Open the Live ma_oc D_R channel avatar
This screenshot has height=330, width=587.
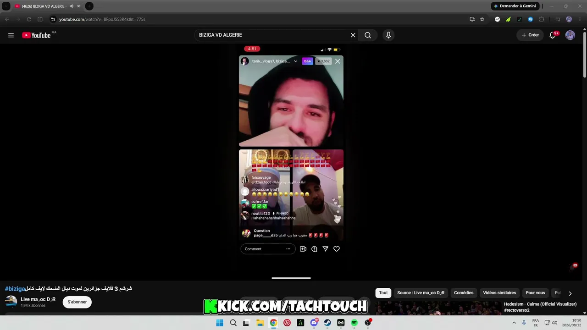11,302
